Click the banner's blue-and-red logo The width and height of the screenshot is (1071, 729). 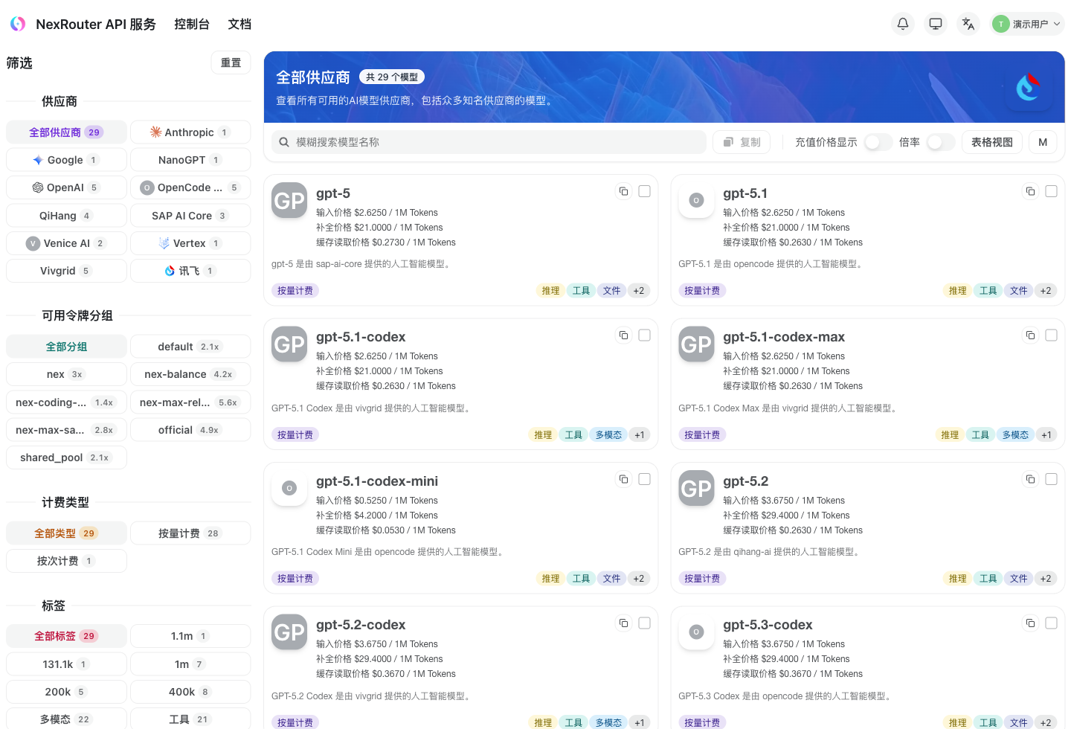tap(1029, 87)
